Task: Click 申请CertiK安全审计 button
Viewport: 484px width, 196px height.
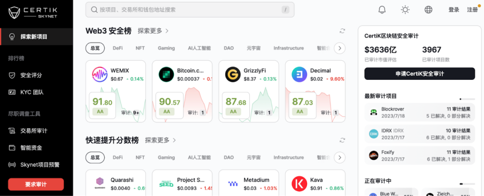Action: [419, 74]
